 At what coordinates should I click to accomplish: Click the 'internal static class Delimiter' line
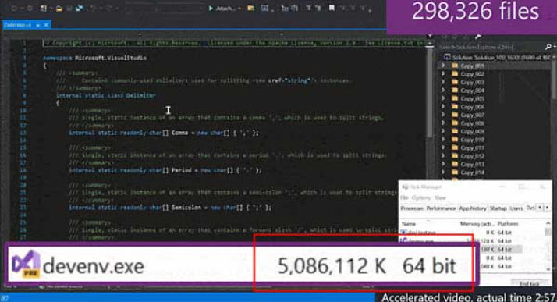tap(106, 95)
